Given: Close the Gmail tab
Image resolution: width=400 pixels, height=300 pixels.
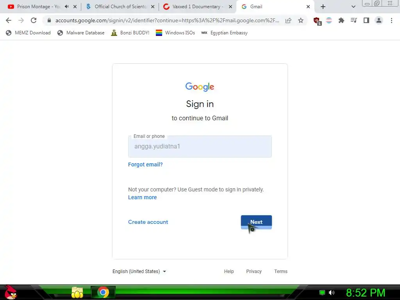Looking at the screenshot, I should pos(308,7).
